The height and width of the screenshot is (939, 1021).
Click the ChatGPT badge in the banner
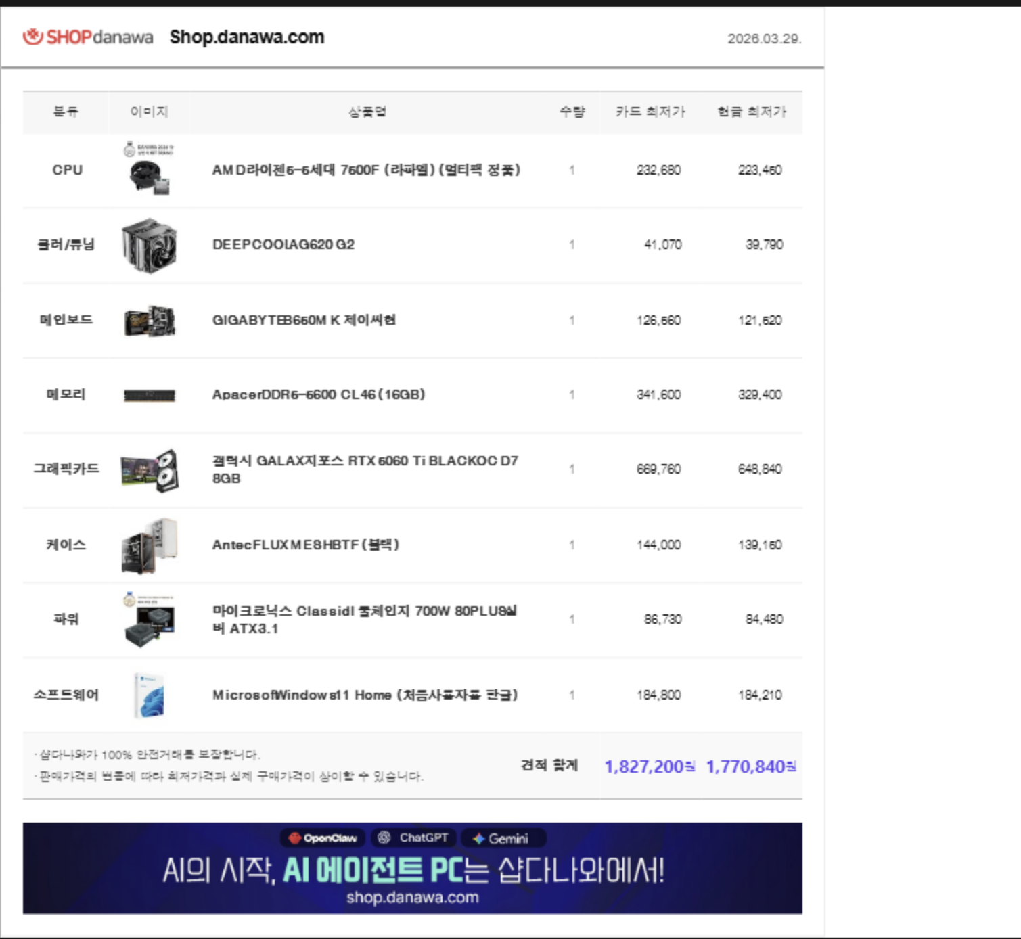(x=413, y=838)
